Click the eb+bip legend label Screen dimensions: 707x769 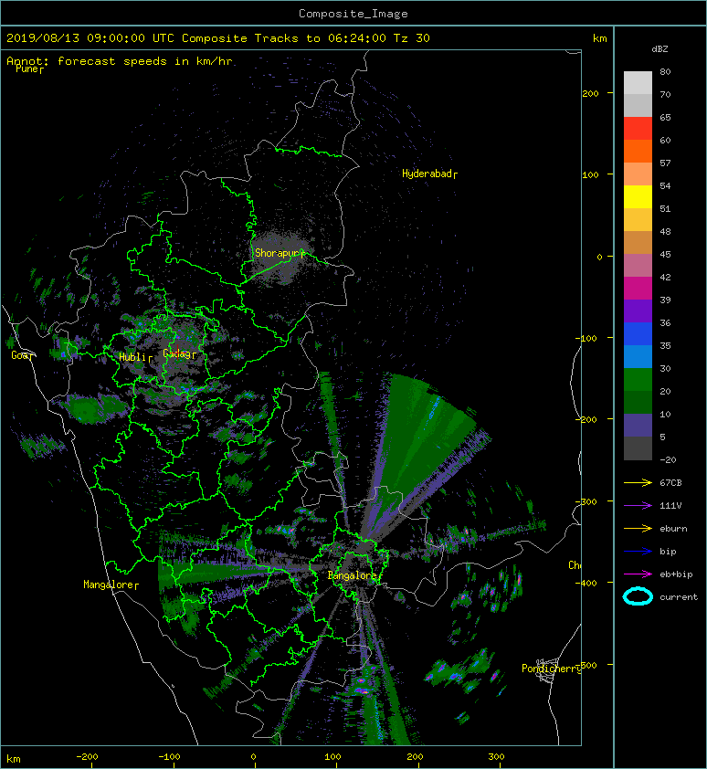[x=676, y=574]
